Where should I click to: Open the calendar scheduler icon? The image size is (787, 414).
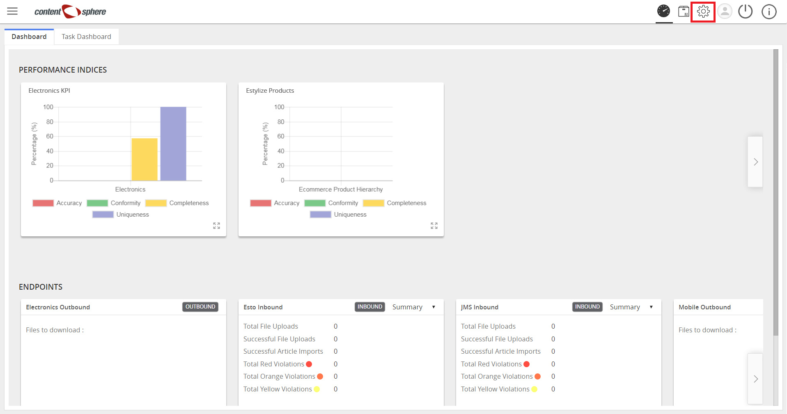(684, 11)
